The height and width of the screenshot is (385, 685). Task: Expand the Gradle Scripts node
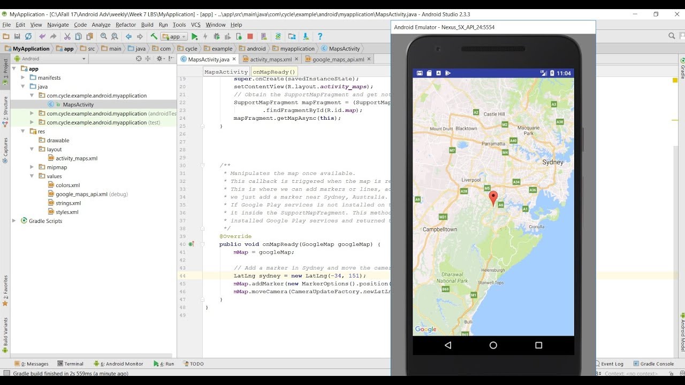tap(14, 221)
